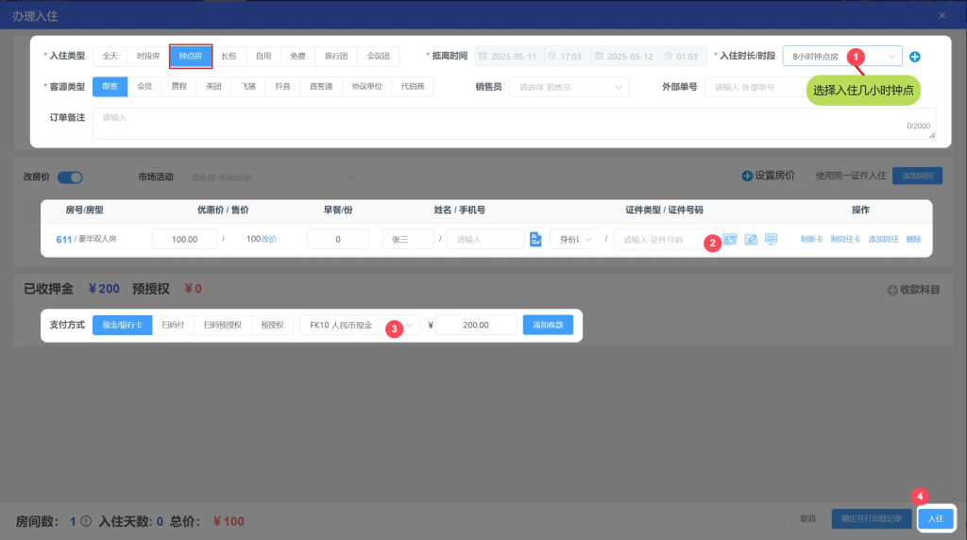The width and height of the screenshot is (967, 540).
Task: Select the 会员 guest source tab
Action: pos(144,87)
